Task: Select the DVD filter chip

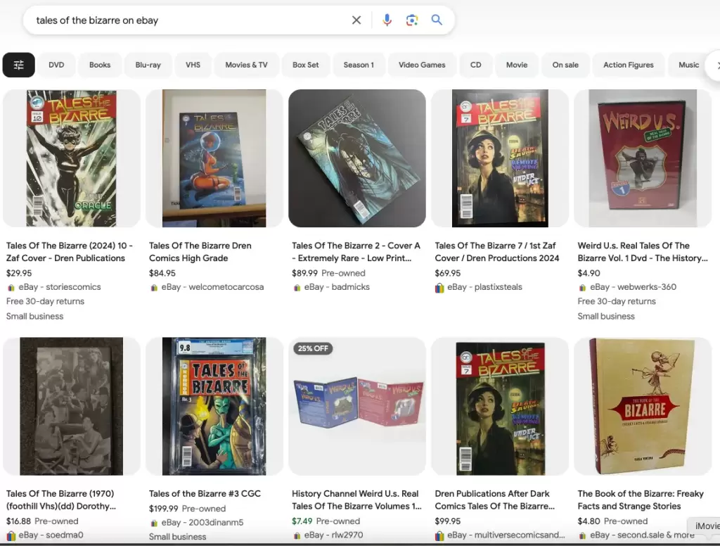Action: [x=56, y=65]
